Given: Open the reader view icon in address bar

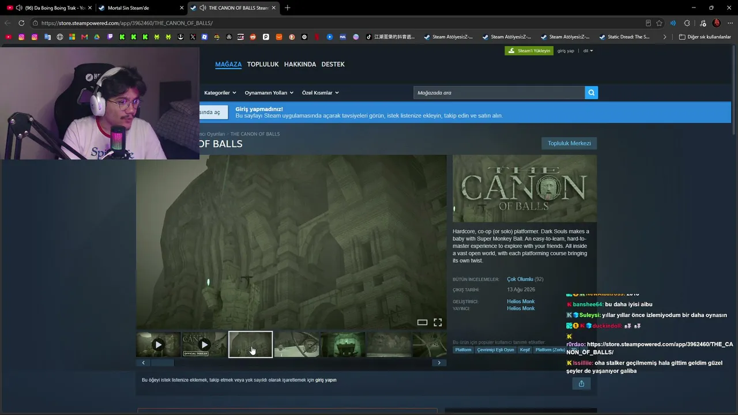Looking at the screenshot, I should 648,23.
